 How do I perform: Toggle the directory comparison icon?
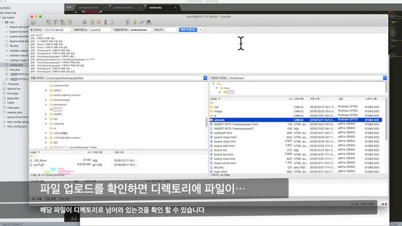(134, 23)
